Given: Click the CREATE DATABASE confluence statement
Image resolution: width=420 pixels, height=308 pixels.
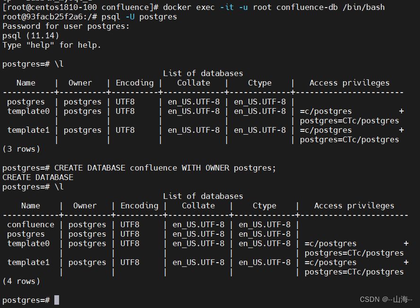Looking at the screenshot, I should 165,168.
